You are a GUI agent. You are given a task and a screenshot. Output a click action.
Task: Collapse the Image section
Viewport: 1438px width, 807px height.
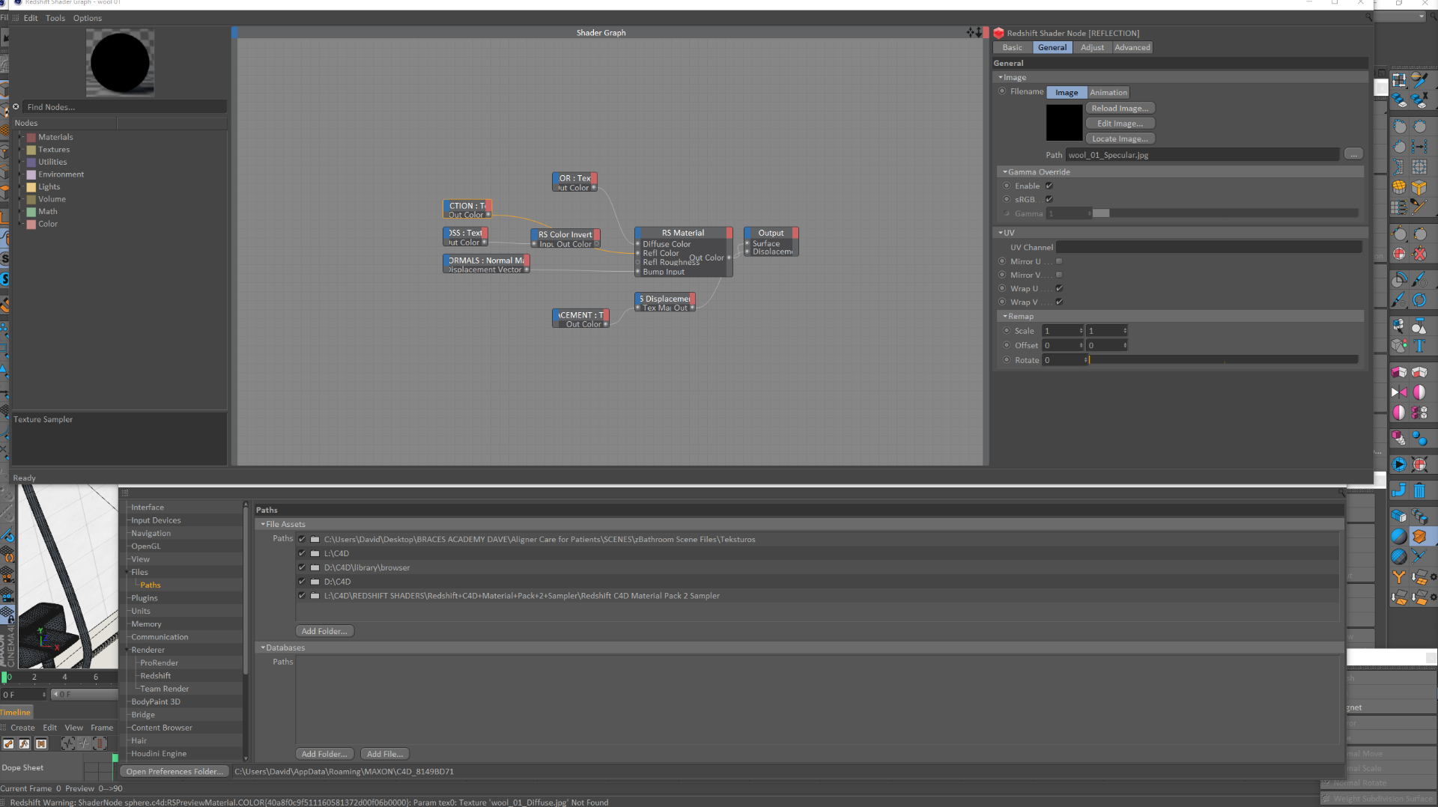point(1001,77)
